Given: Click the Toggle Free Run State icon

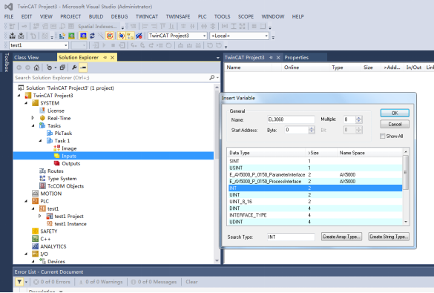Looking at the screenshot, I should tap(110, 36).
